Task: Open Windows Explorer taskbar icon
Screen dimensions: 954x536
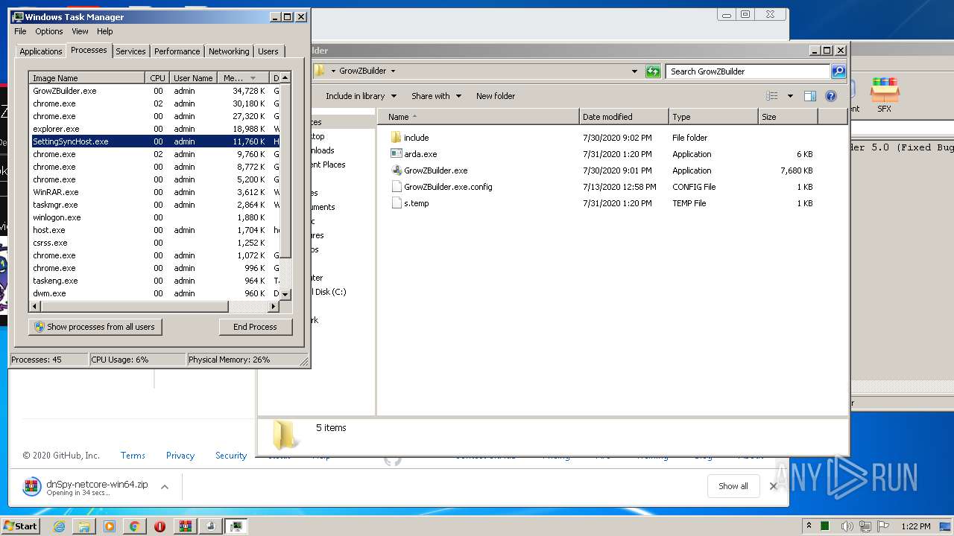Action: (84, 526)
